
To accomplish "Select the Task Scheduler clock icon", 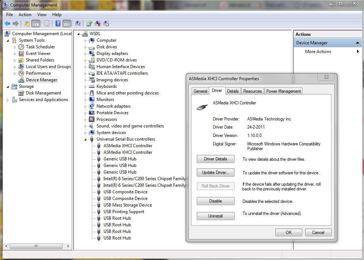I will [21, 47].
